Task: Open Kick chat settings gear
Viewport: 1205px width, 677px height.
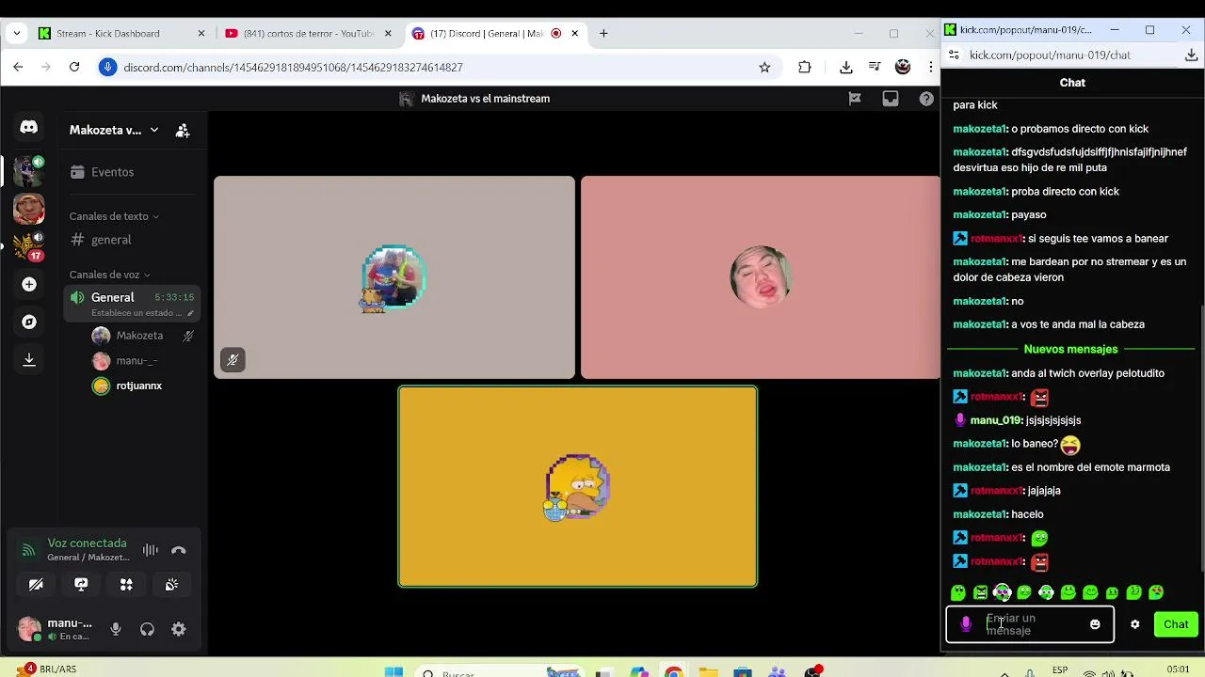Action: [1135, 624]
